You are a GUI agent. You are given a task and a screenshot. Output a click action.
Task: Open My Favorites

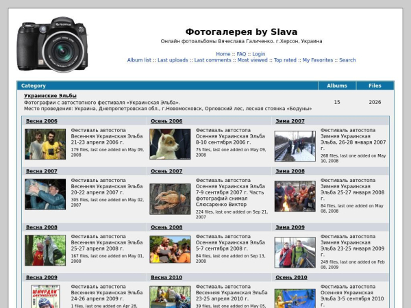318,60
